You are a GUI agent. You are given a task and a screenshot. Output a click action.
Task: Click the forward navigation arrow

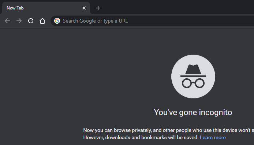pyautogui.click(x=19, y=21)
